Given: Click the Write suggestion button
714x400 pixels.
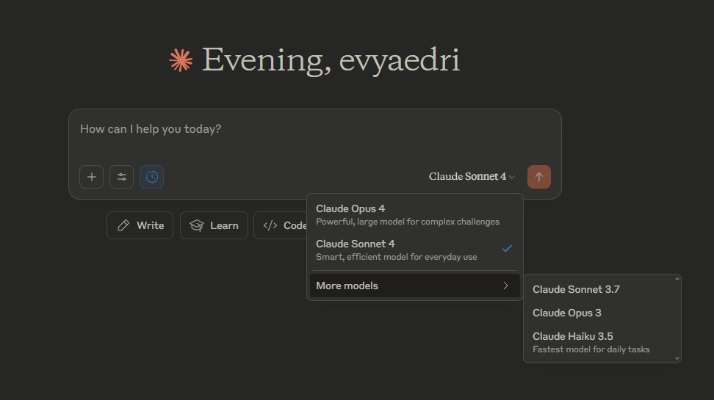Looking at the screenshot, I should 140,225.
